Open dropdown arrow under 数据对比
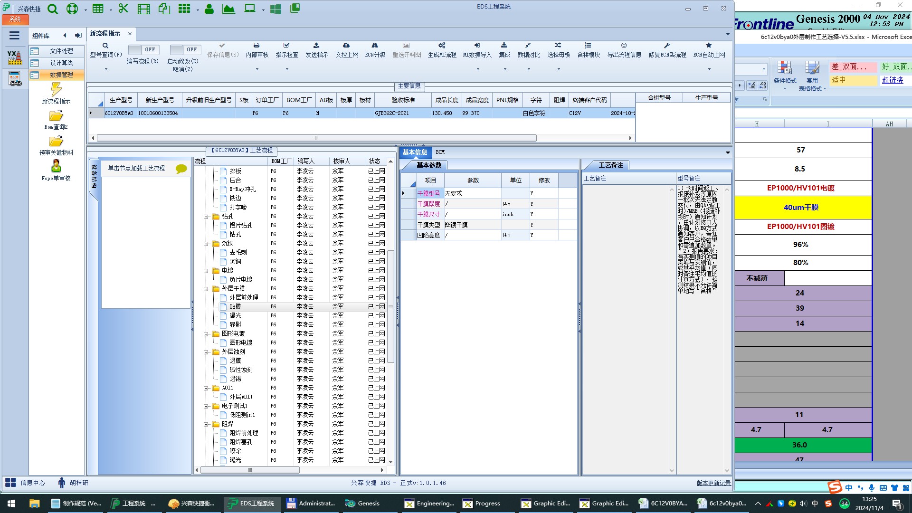This screenshot has height=513, width=912. [x=529, y=69]
